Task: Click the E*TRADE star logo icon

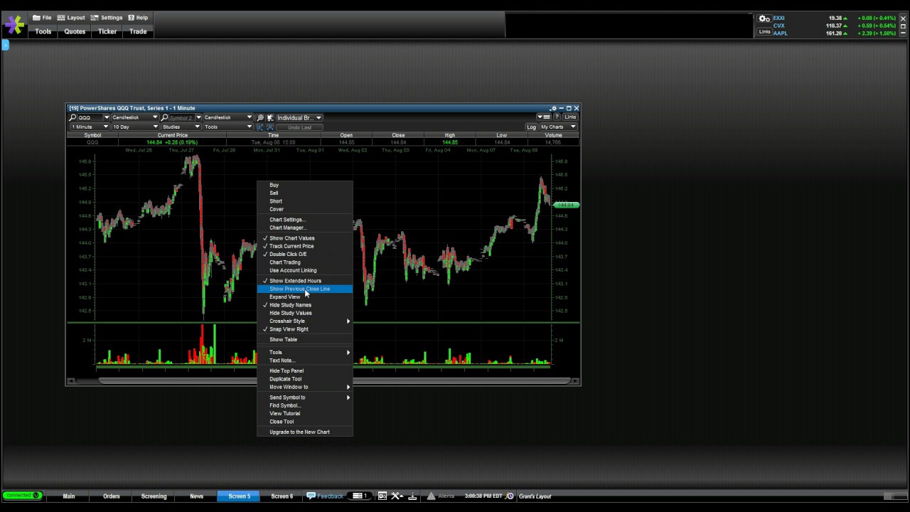Action: tap(14, 26)
